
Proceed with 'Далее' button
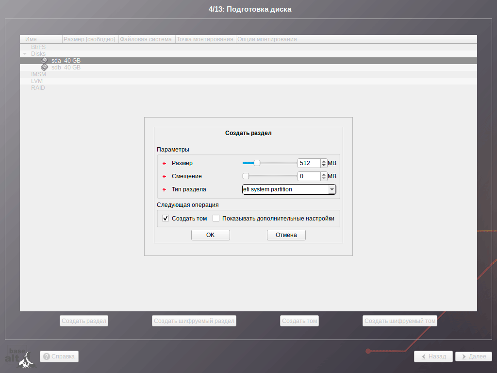point(474,356)
